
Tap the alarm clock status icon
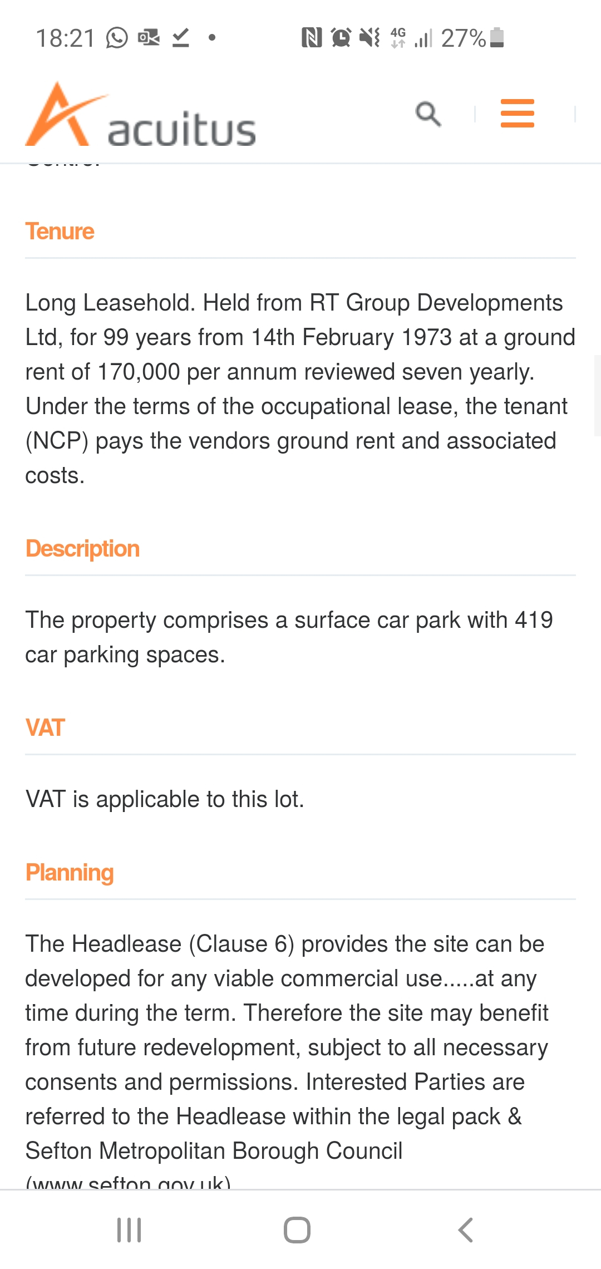pos(341,38)
